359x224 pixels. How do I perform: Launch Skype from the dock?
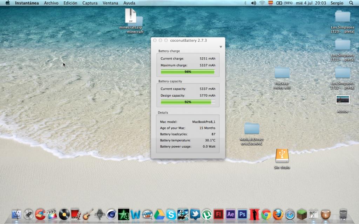(x=171, y=215)
